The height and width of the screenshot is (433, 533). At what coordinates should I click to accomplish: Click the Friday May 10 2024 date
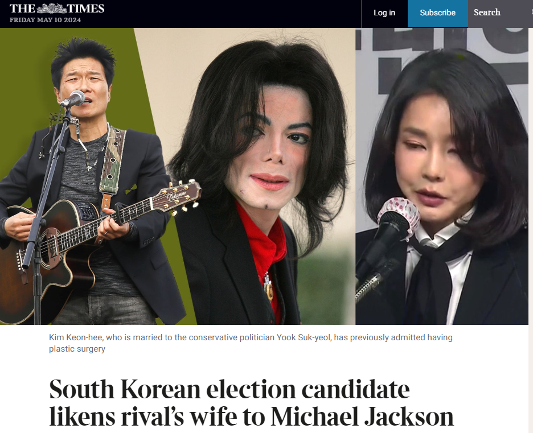45,20
